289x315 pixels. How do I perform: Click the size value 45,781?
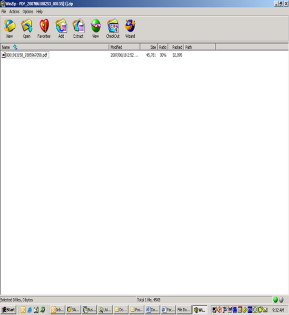tap(151, 55)
